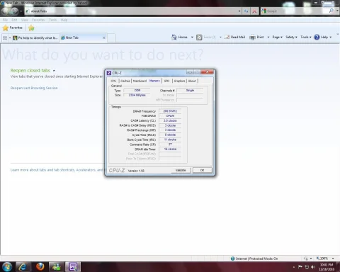
Task: Select the Memory tab in CPU-Z
Action: (154, 81)
